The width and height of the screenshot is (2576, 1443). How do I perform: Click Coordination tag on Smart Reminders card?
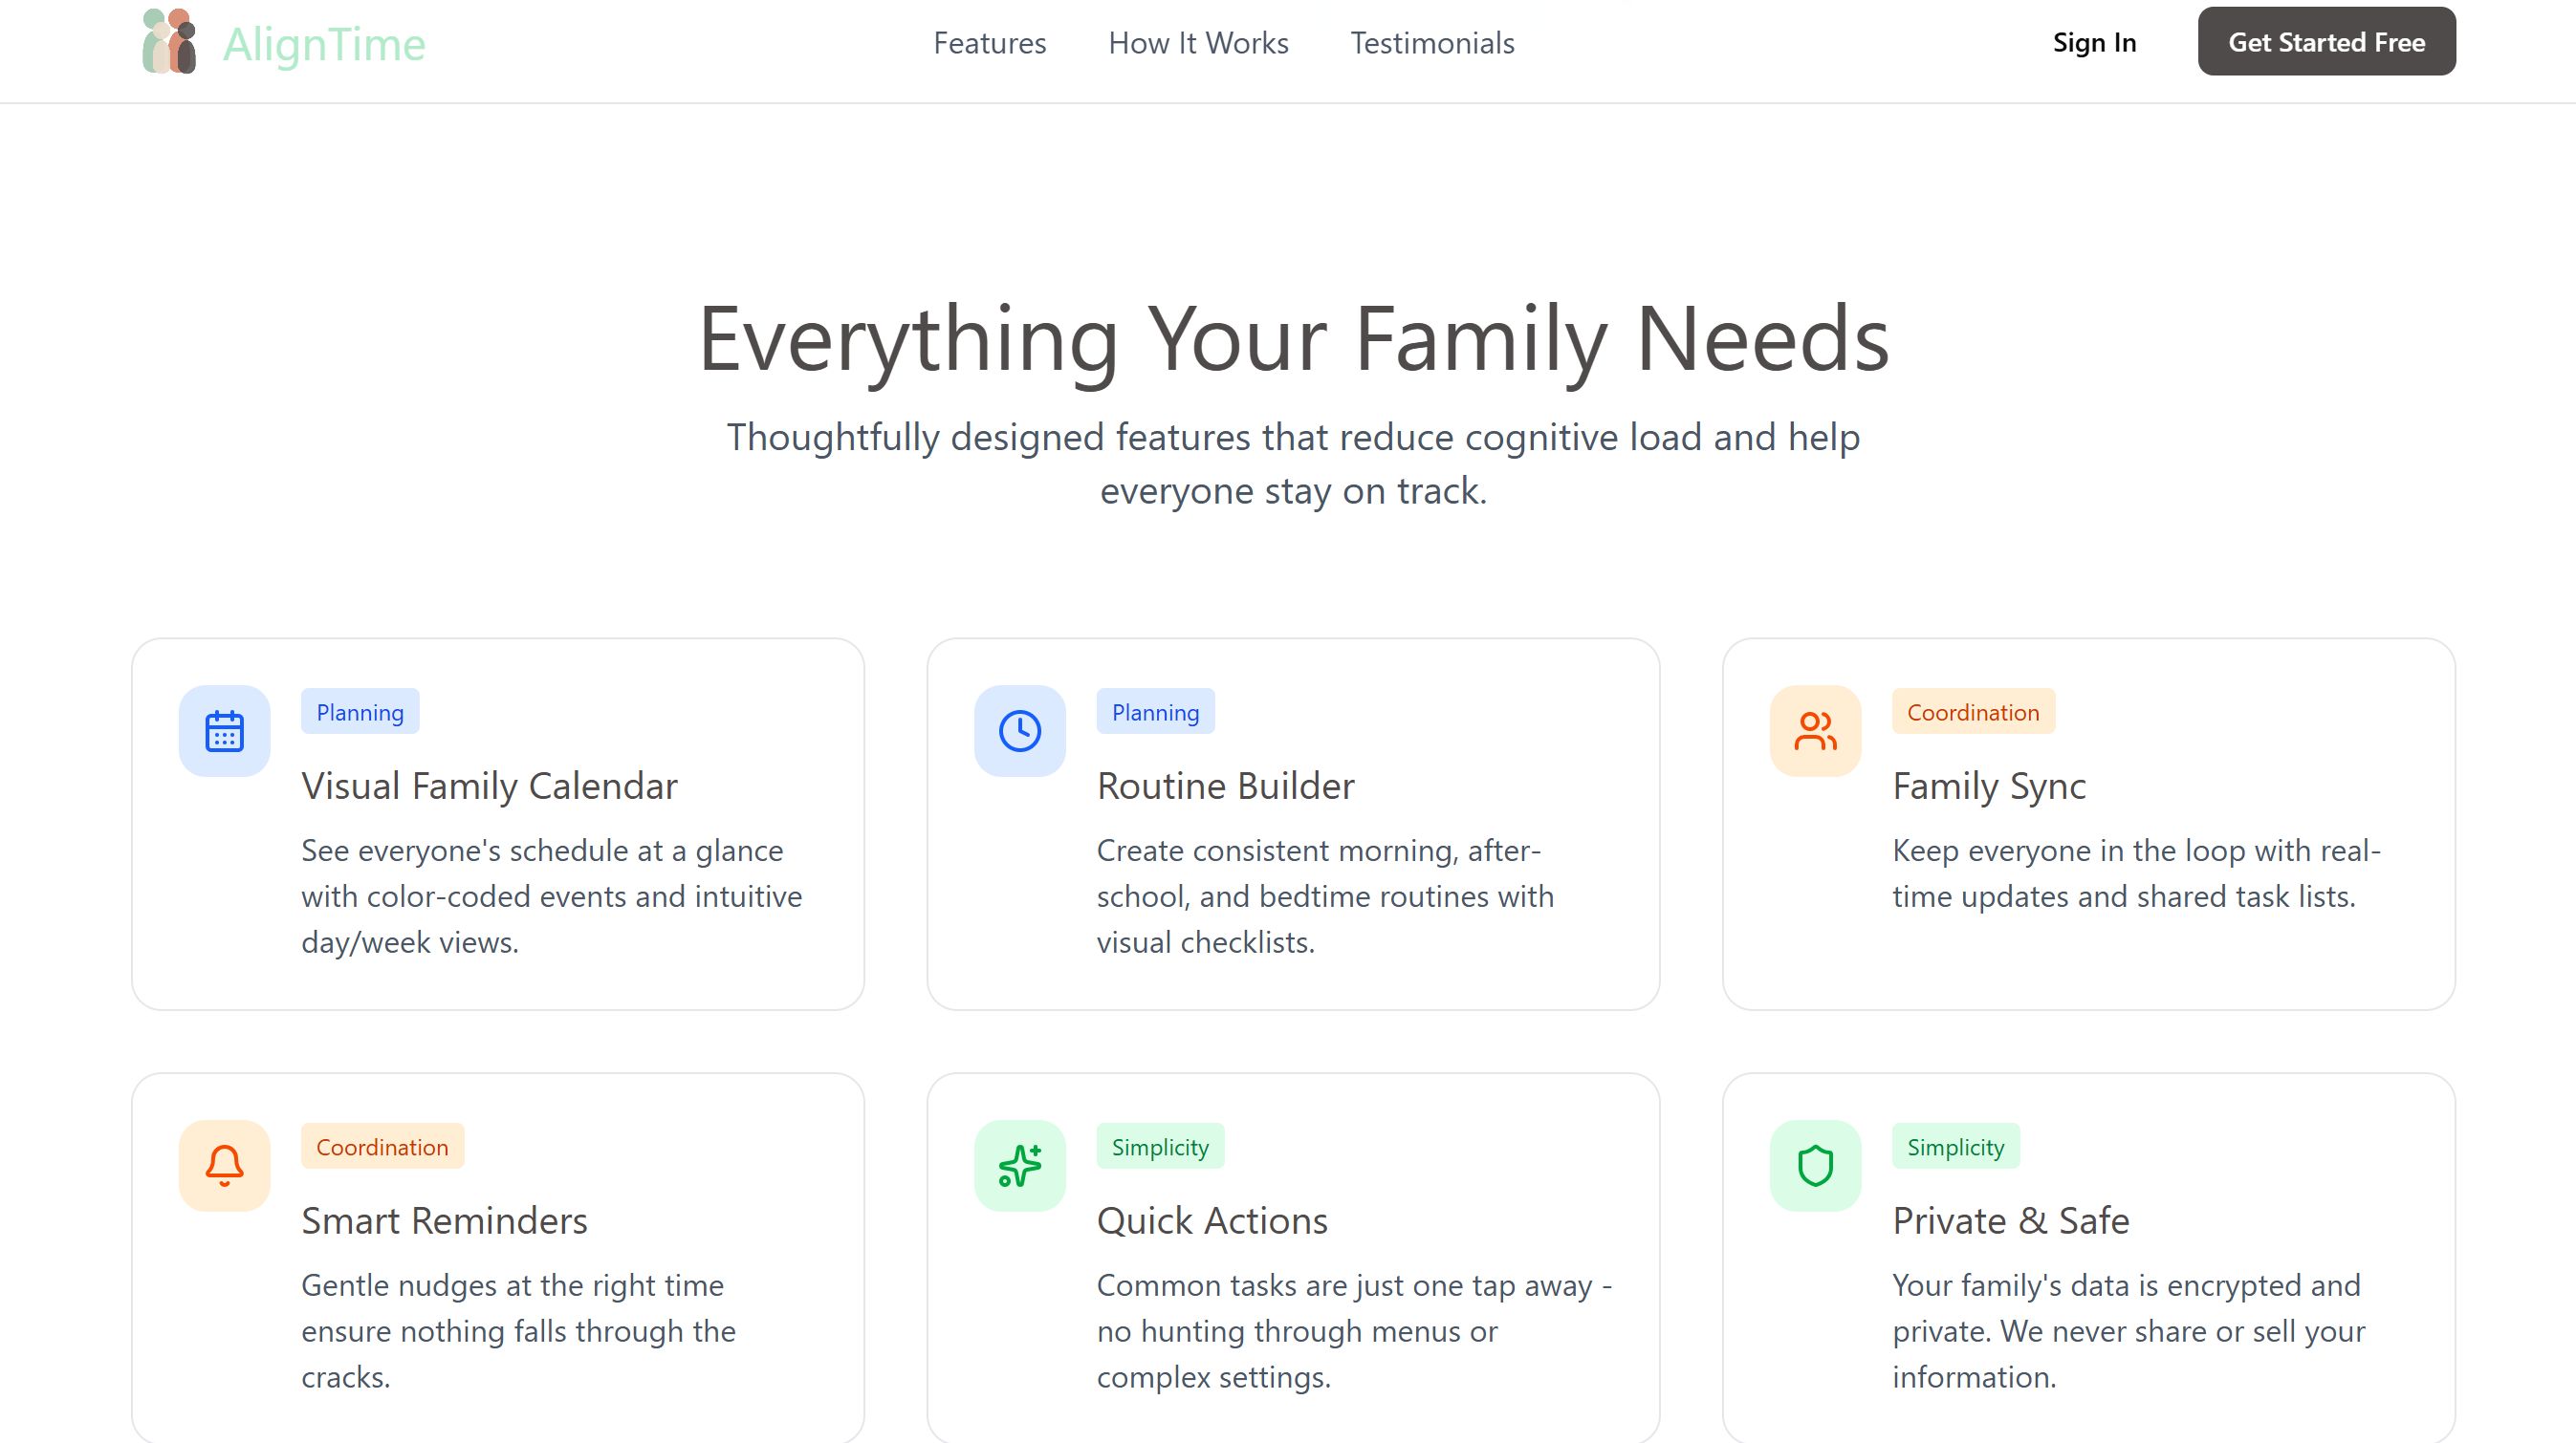[382, 1146]
